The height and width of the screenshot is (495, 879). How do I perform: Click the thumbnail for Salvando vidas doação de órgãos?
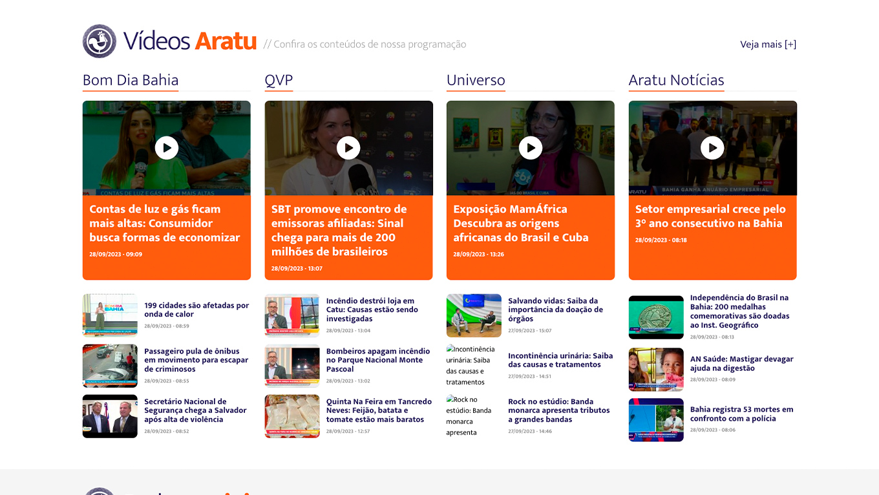[474, 315]
